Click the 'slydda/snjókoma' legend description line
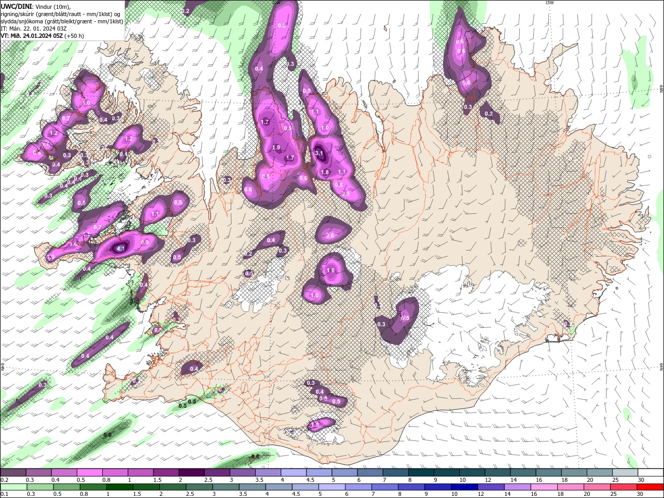The image size is (664, 498). (x=62, y=21)
